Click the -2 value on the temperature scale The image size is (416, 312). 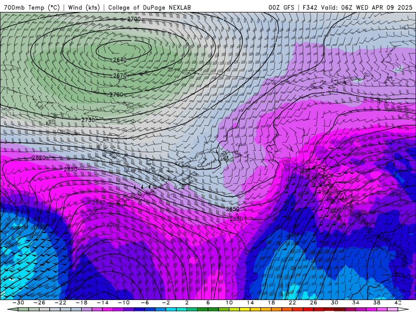point(166,303)
